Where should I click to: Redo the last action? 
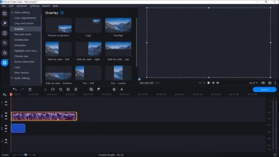(22, 89)
